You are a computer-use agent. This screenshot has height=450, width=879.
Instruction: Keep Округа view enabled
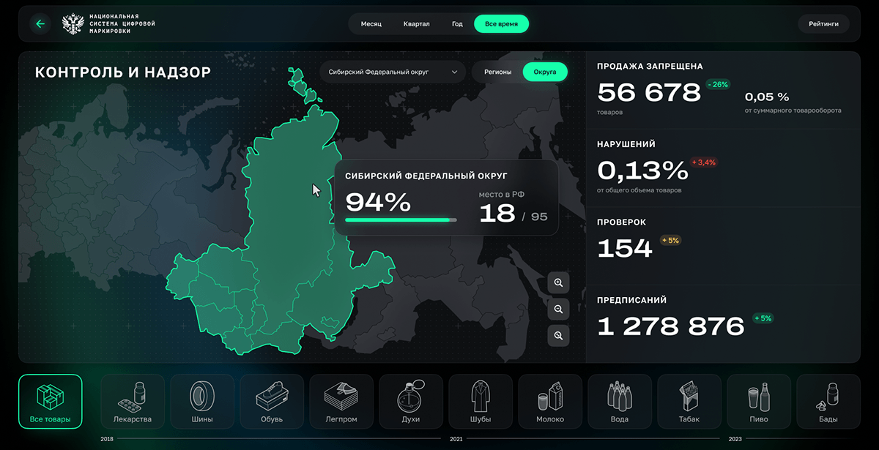[545, 72]
